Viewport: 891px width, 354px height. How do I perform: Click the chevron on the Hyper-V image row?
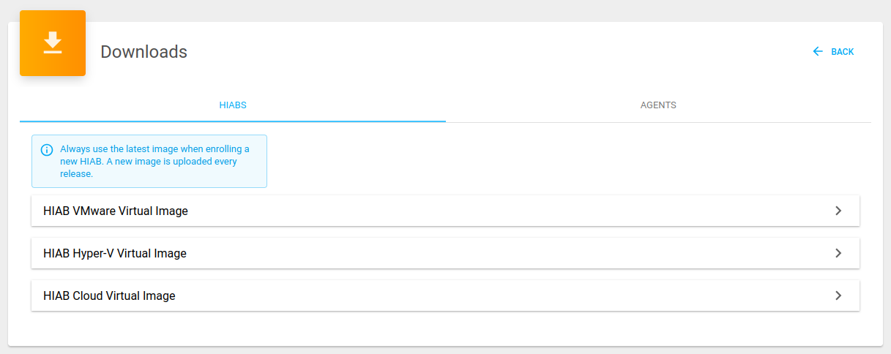838,253
